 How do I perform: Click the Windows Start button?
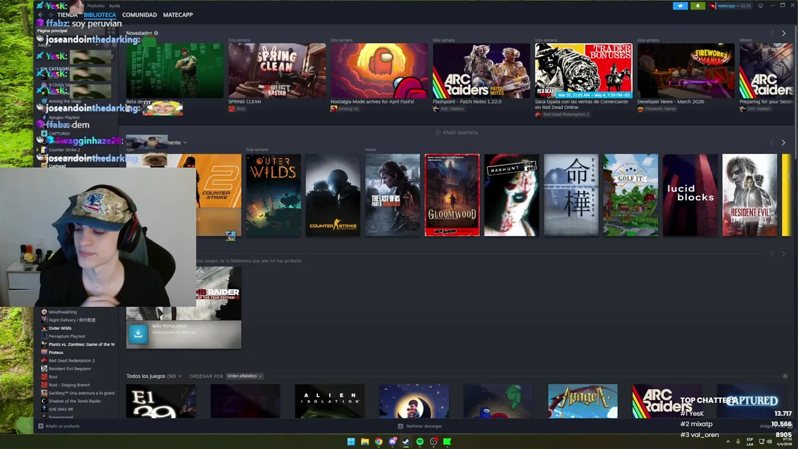click(x=351, y=442)
